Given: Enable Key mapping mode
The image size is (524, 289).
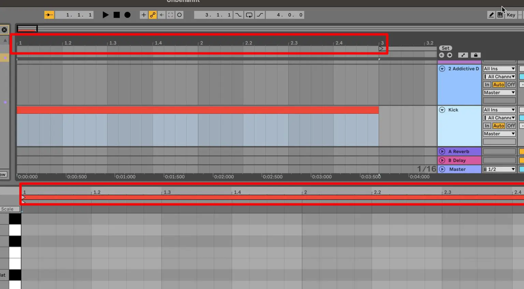Looking at the screenshot, I should (x=511, y=15).
